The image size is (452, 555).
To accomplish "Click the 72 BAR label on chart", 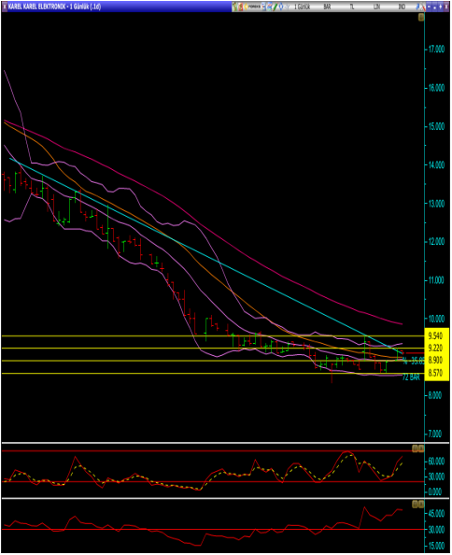I will click(x=411, y=377).
